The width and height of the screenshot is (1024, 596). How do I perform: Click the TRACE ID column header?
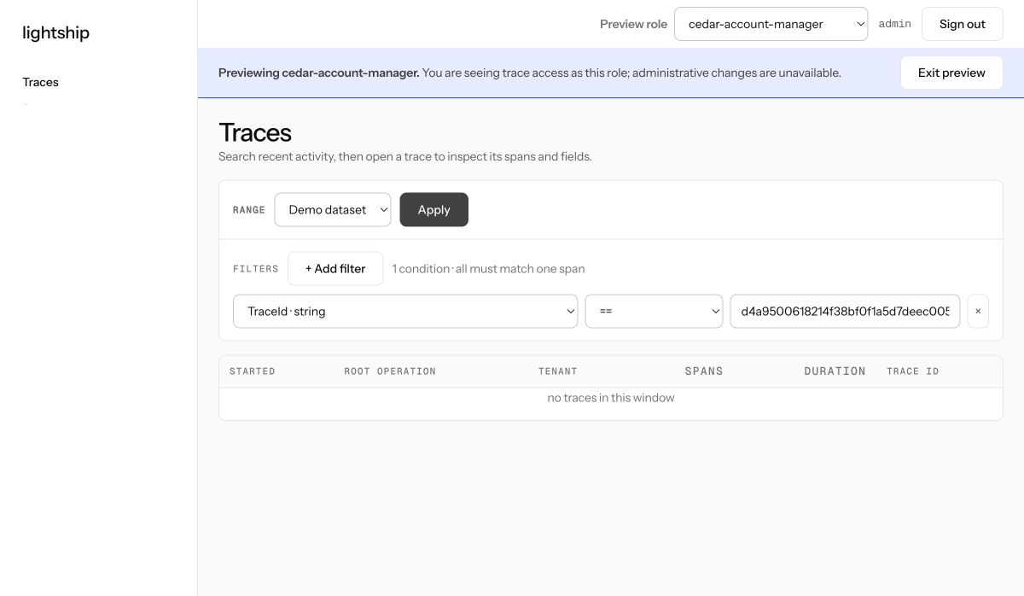(x=913, y=371)
